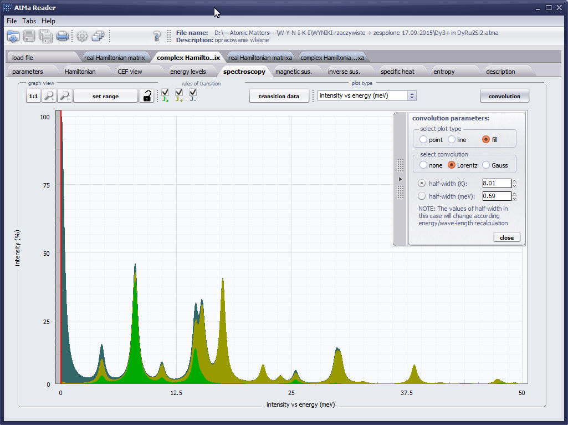Click the print icon

pyautogui.click(x=62, y=36)
